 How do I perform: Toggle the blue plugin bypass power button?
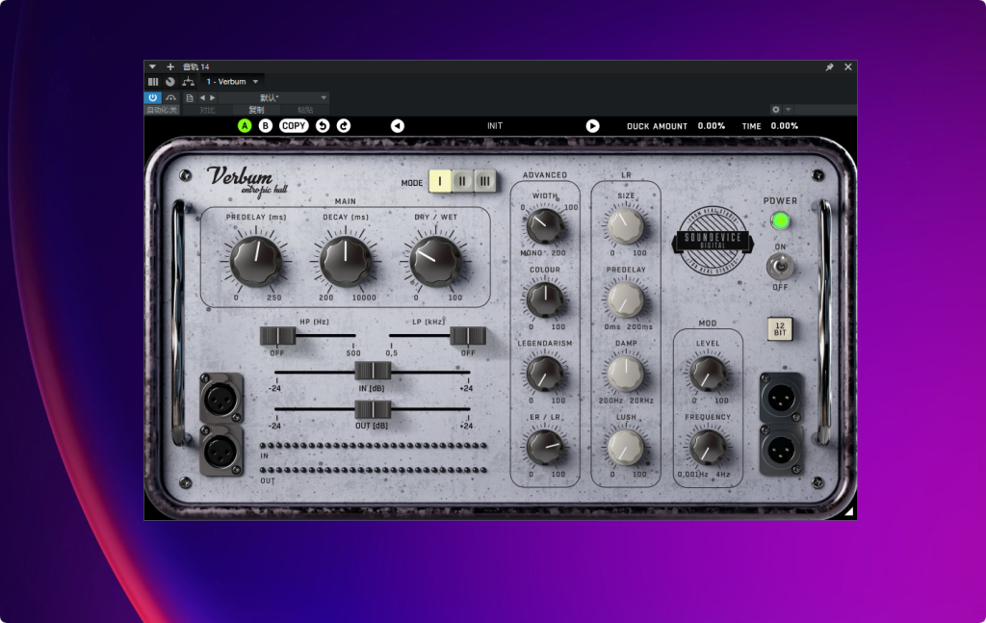tap(153, 98)
